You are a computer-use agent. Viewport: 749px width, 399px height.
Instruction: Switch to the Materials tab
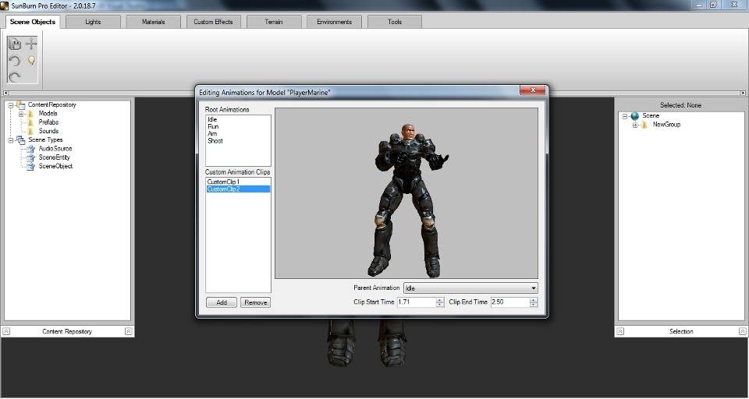tap(154, 22)
